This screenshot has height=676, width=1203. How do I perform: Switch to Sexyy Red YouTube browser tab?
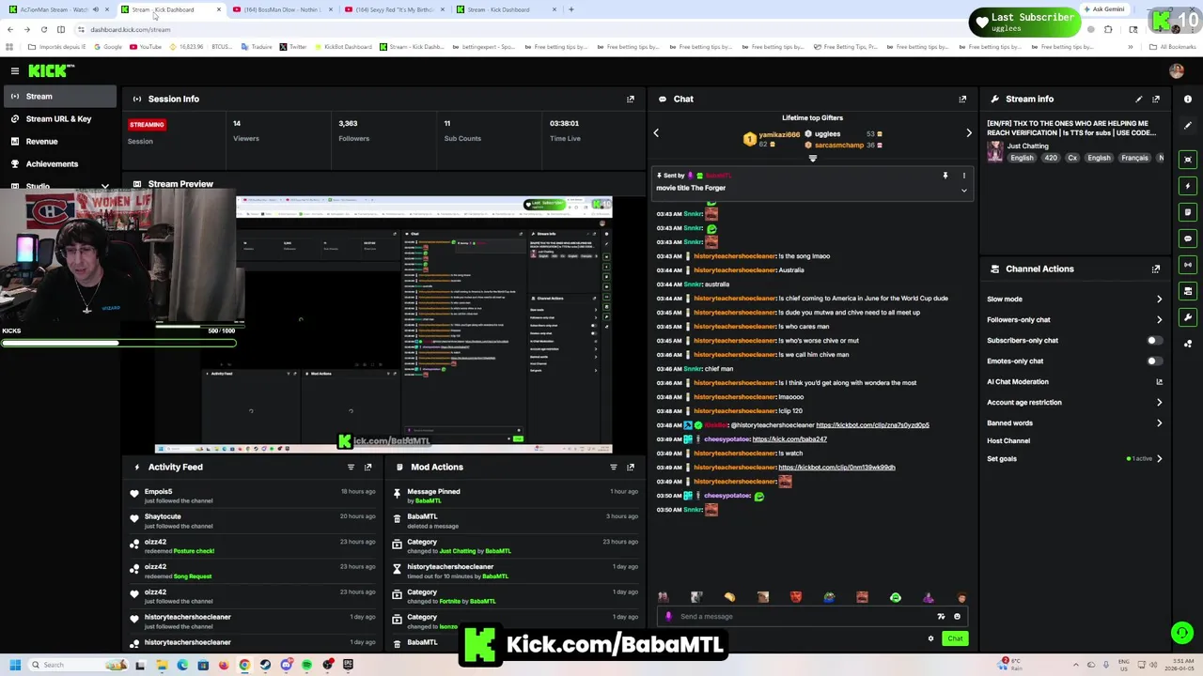[x=395, y=9]
